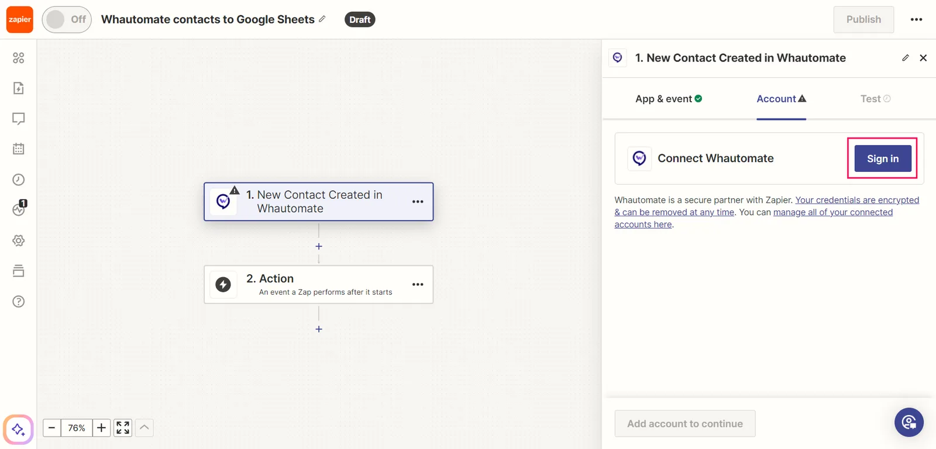Open the status icon with badge 1
The height and width of the screenshot is (449, 936).
coord(19,209)
